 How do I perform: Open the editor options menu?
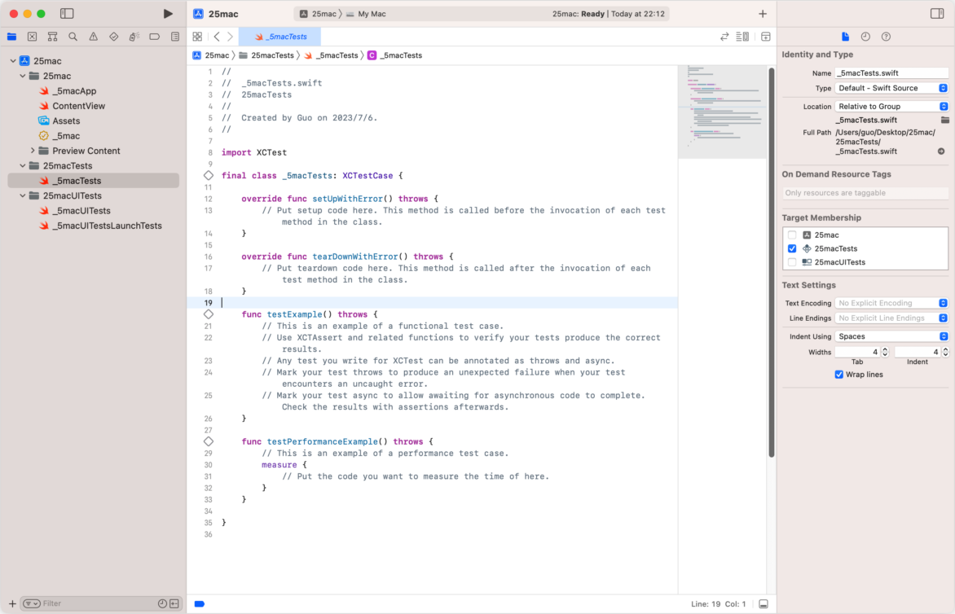point(742,37)
